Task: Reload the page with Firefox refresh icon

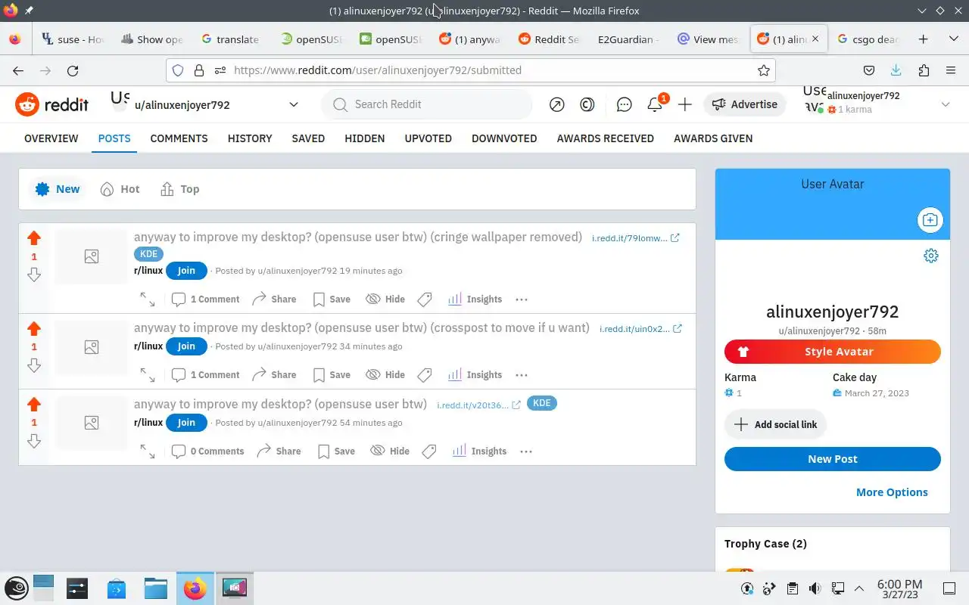Action: [x=73, y=70]
